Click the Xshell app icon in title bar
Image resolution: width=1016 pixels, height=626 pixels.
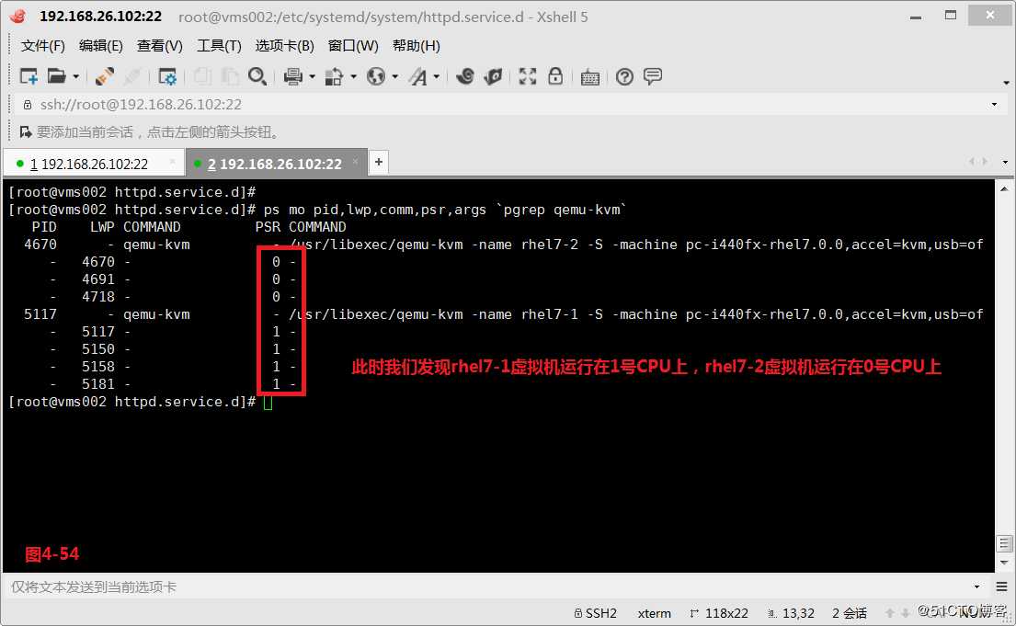click(x=18, y=17)
